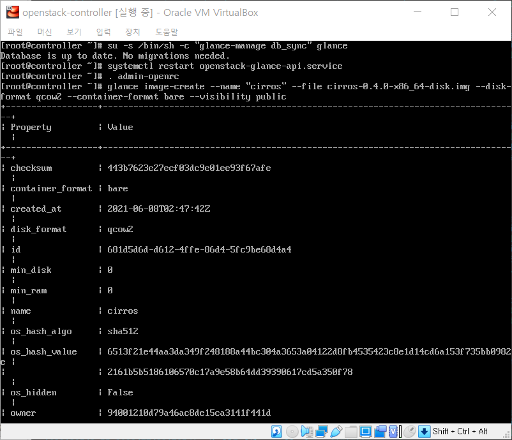Click the VirtualBox app icon in title bar
The width and height of the screenshot is (512, 440).
coord(12,12)
